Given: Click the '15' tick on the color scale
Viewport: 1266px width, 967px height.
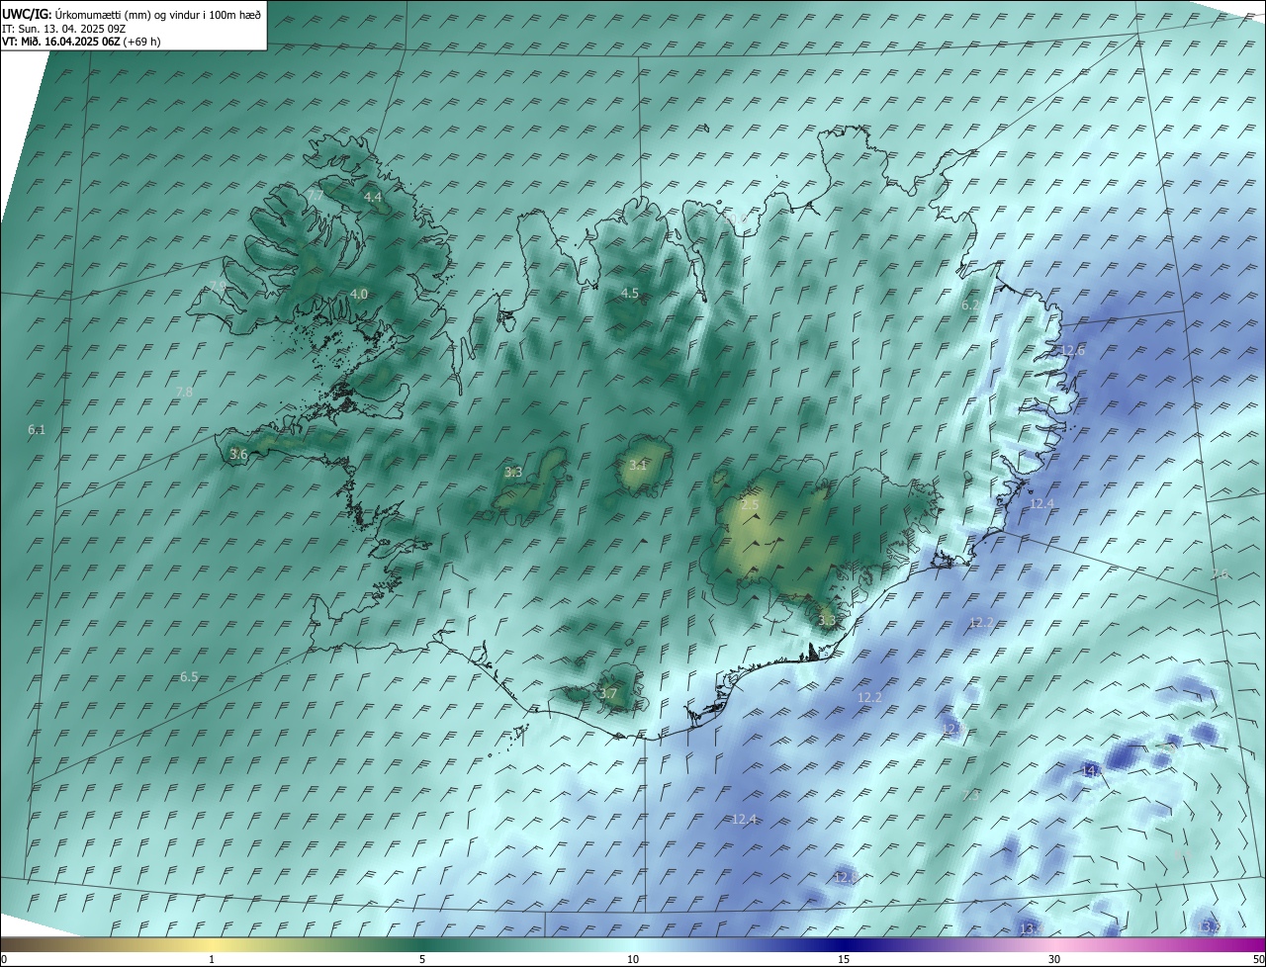Looking at the screenshot, I should [x=844, y=959].
